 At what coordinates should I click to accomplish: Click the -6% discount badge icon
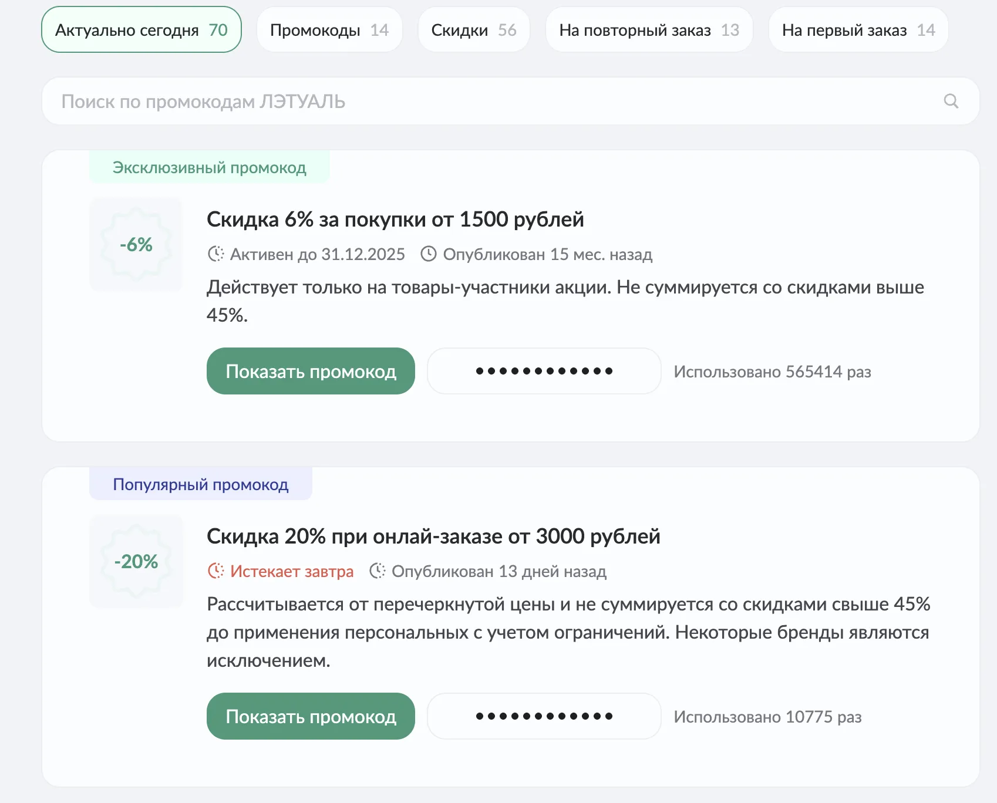pyautogui.click(x=136, y=245)
